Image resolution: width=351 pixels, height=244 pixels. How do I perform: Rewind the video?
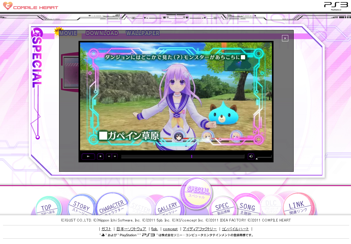109,156
